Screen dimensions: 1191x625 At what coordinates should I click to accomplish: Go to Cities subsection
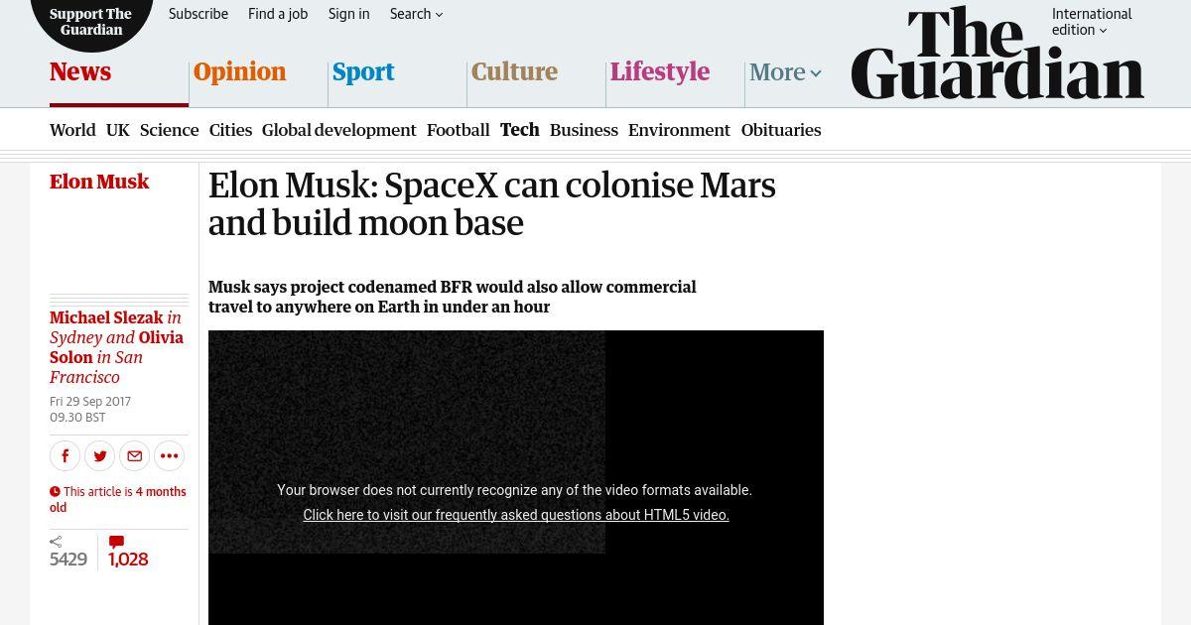pyautogui.click(x=230, y=130)
